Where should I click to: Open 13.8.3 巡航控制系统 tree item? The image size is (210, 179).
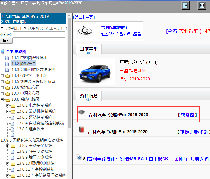[x=34, y=117]
